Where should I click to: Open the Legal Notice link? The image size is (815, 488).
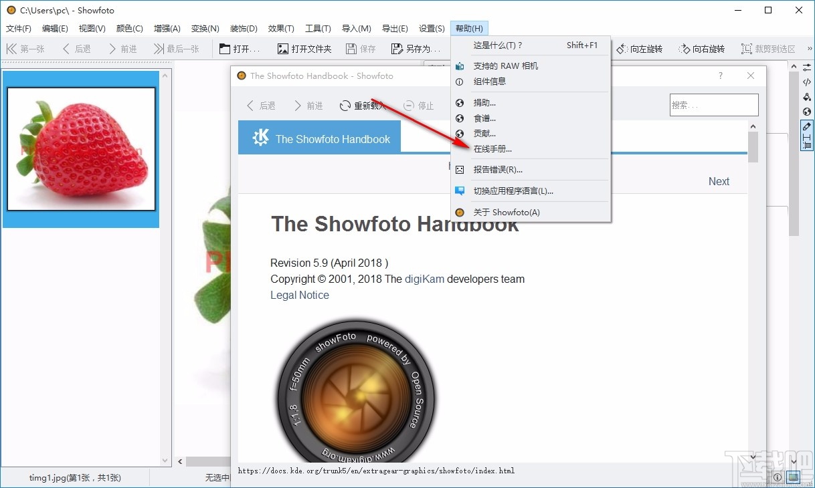tap(300, 295)
